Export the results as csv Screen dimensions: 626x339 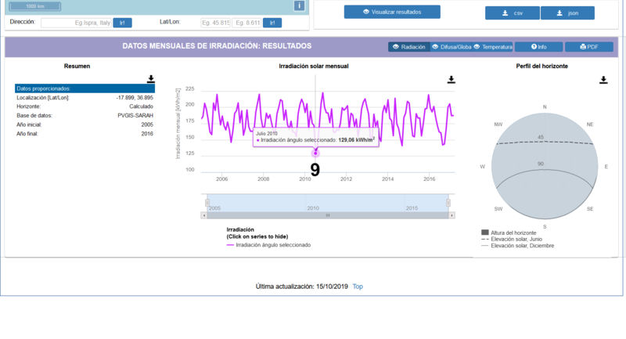[x=513, y=13]
